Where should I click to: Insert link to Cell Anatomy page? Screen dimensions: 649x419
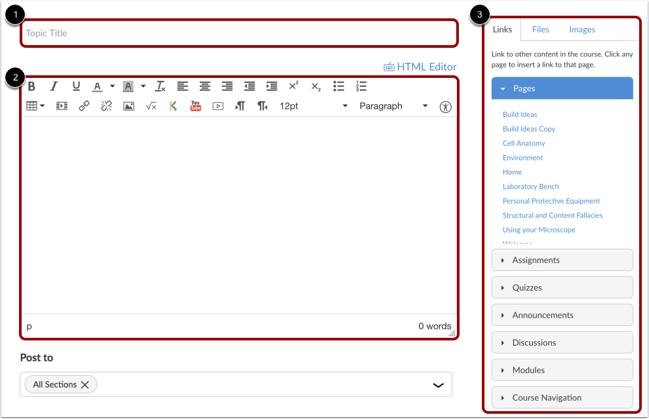pyautogui.click(x=524, y=143)
